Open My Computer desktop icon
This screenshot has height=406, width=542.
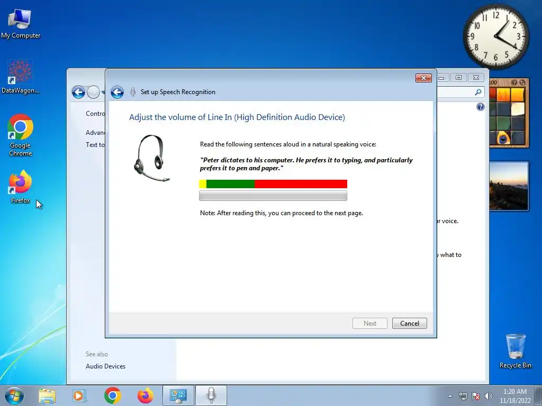point(21,24)
